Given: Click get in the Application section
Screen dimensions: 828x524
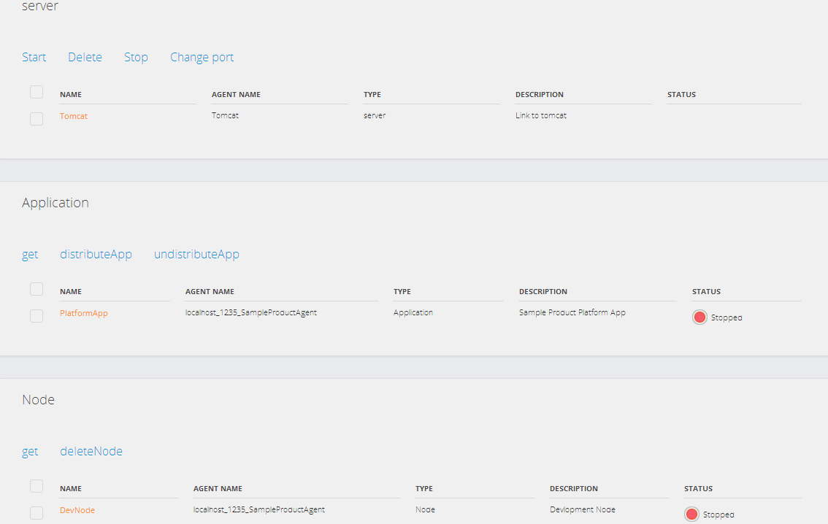Looking at the screenshot, I should click(30, 254).
